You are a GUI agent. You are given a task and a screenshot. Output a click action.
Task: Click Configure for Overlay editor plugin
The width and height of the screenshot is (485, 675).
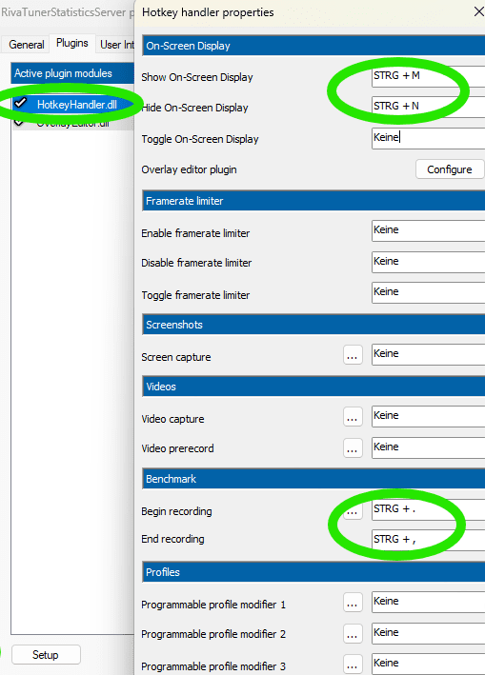click(x=449, y=169)
